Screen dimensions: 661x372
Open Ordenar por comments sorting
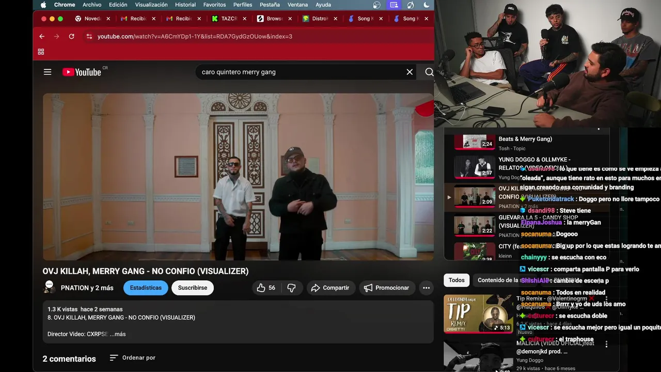click(132, 358)
